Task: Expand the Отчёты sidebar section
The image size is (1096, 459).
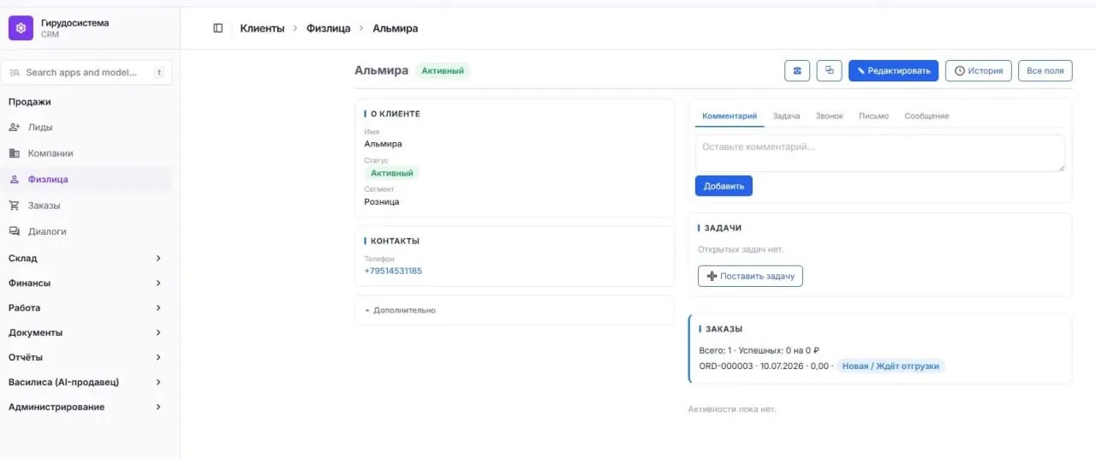Action: (x=86, y=357)
